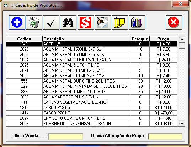Click the Estoque column header
Image resolution: width=191 pixels, height=147 pixels.
[140, 39]
